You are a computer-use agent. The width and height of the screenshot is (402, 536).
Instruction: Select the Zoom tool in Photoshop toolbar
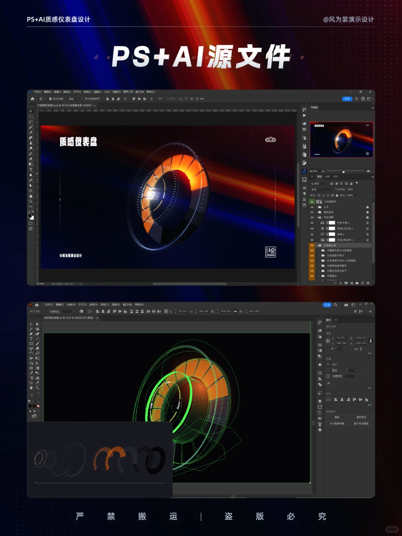pyautogui.click(x=31, y=201)
